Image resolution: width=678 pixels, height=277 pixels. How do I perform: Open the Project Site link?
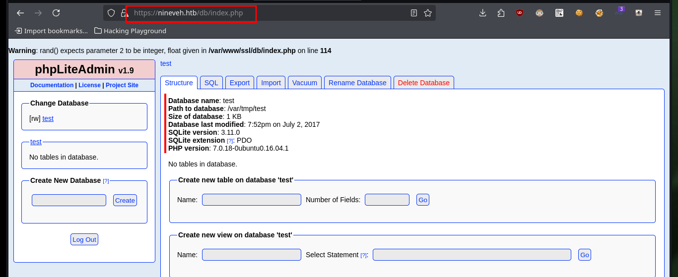point(122,85)
